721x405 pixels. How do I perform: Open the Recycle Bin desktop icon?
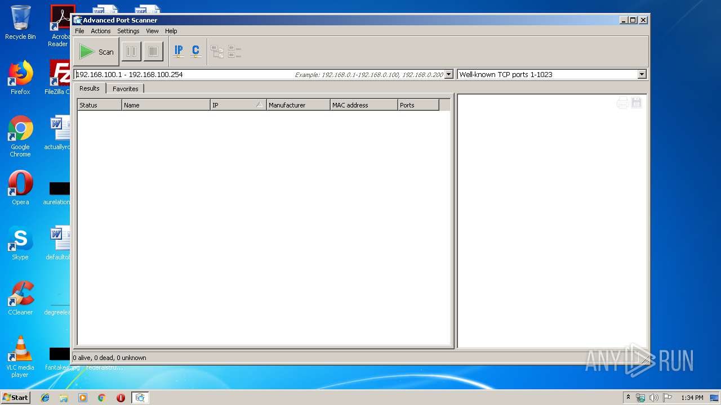[x=20, y=22]
